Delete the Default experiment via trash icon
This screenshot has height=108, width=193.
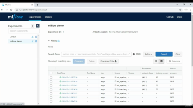pos(36,37)
